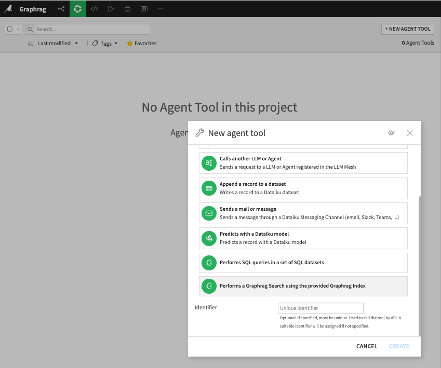The image size is (441, 368).
Task: Select Predicts with a Dataiku model
Action: coord(303,238)
